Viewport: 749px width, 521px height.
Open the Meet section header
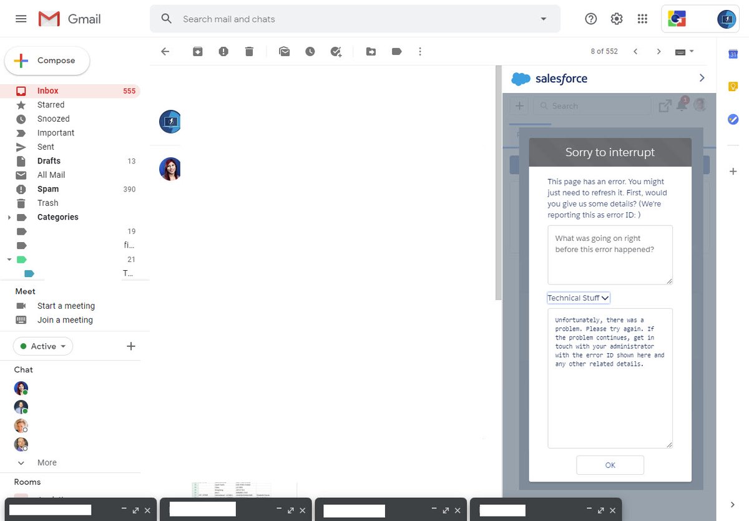click(26, 291)
